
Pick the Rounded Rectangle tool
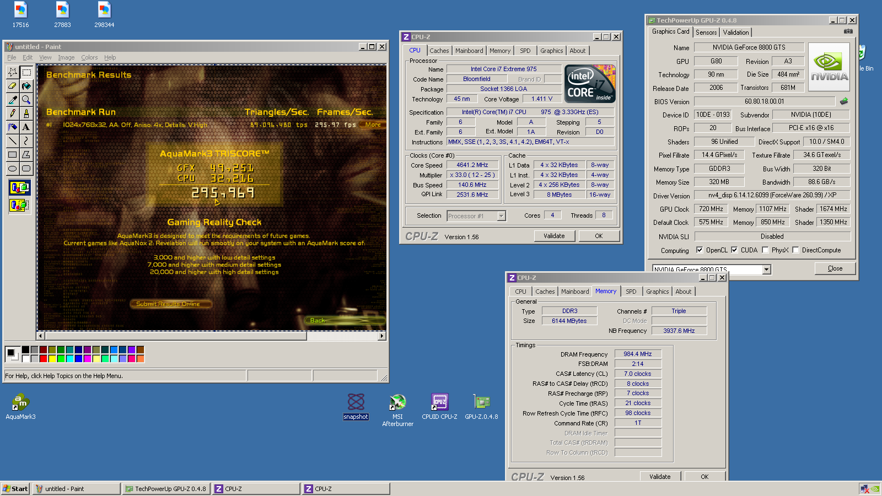26,169
